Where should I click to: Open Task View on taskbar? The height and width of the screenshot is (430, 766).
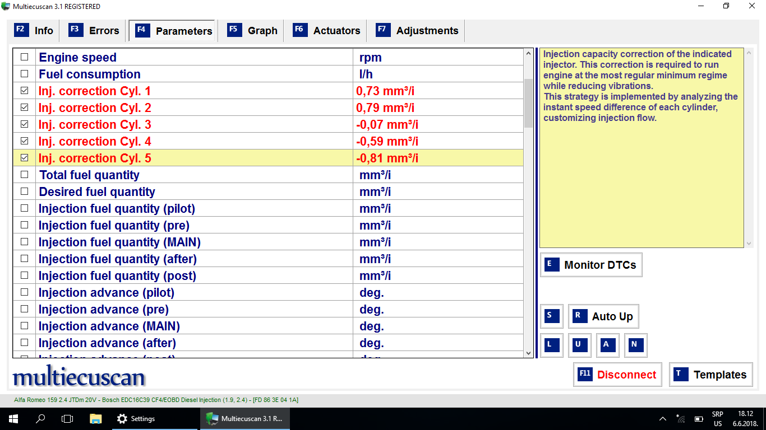pyautogui.click(x=67, y=418)
